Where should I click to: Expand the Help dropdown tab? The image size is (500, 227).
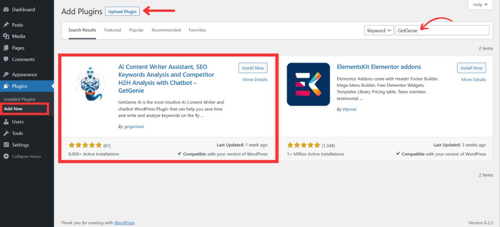tap(480, 5)
